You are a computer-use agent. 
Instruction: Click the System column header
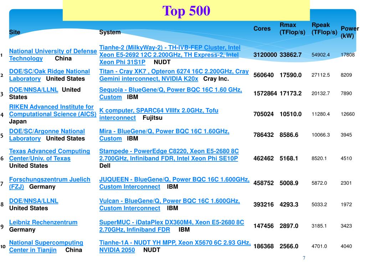[110, 32]
